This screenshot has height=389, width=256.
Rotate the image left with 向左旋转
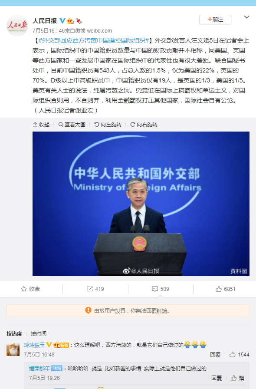[108, 124]
